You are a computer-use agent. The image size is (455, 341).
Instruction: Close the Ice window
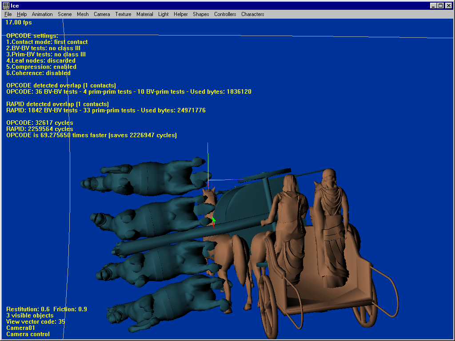point(449,5)
